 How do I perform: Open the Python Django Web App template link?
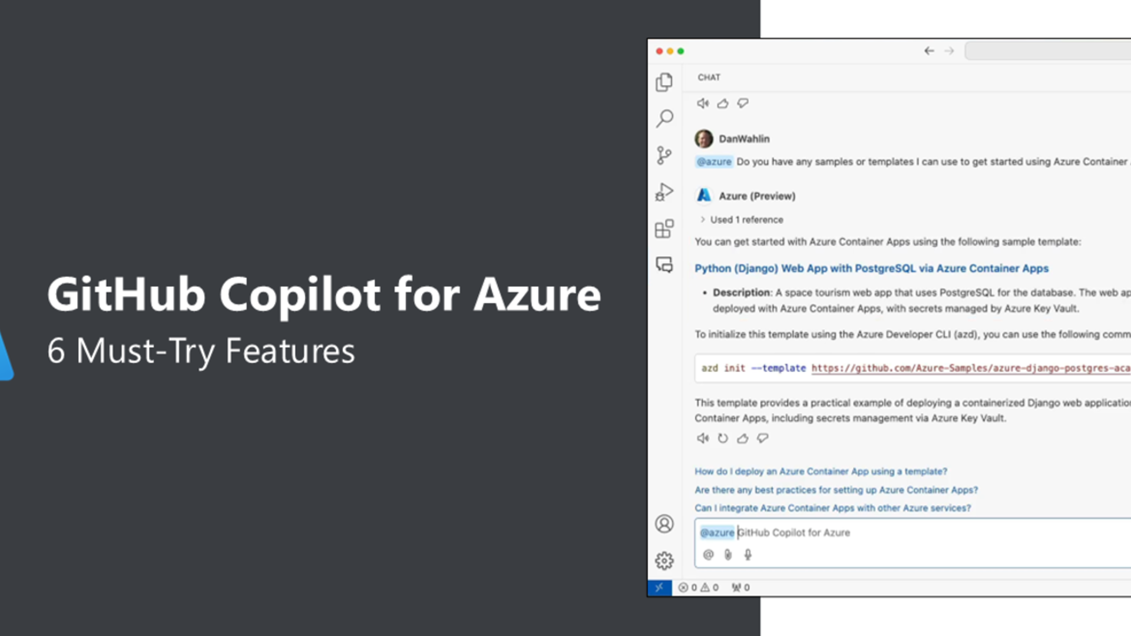pos(871,269)
